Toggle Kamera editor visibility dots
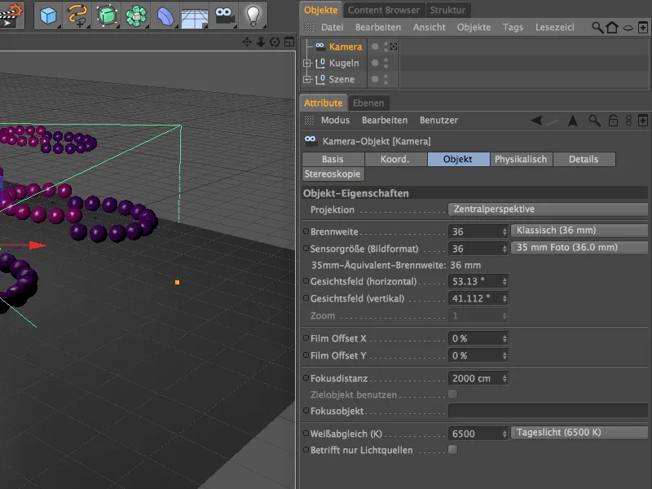 pyautogui.click(x=385, y=46)
